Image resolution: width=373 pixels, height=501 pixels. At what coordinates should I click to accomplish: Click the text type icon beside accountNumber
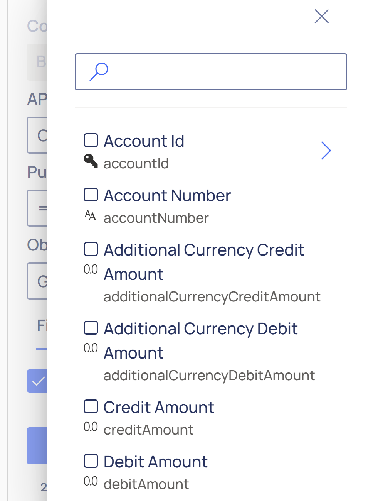[x=91, y=215]
